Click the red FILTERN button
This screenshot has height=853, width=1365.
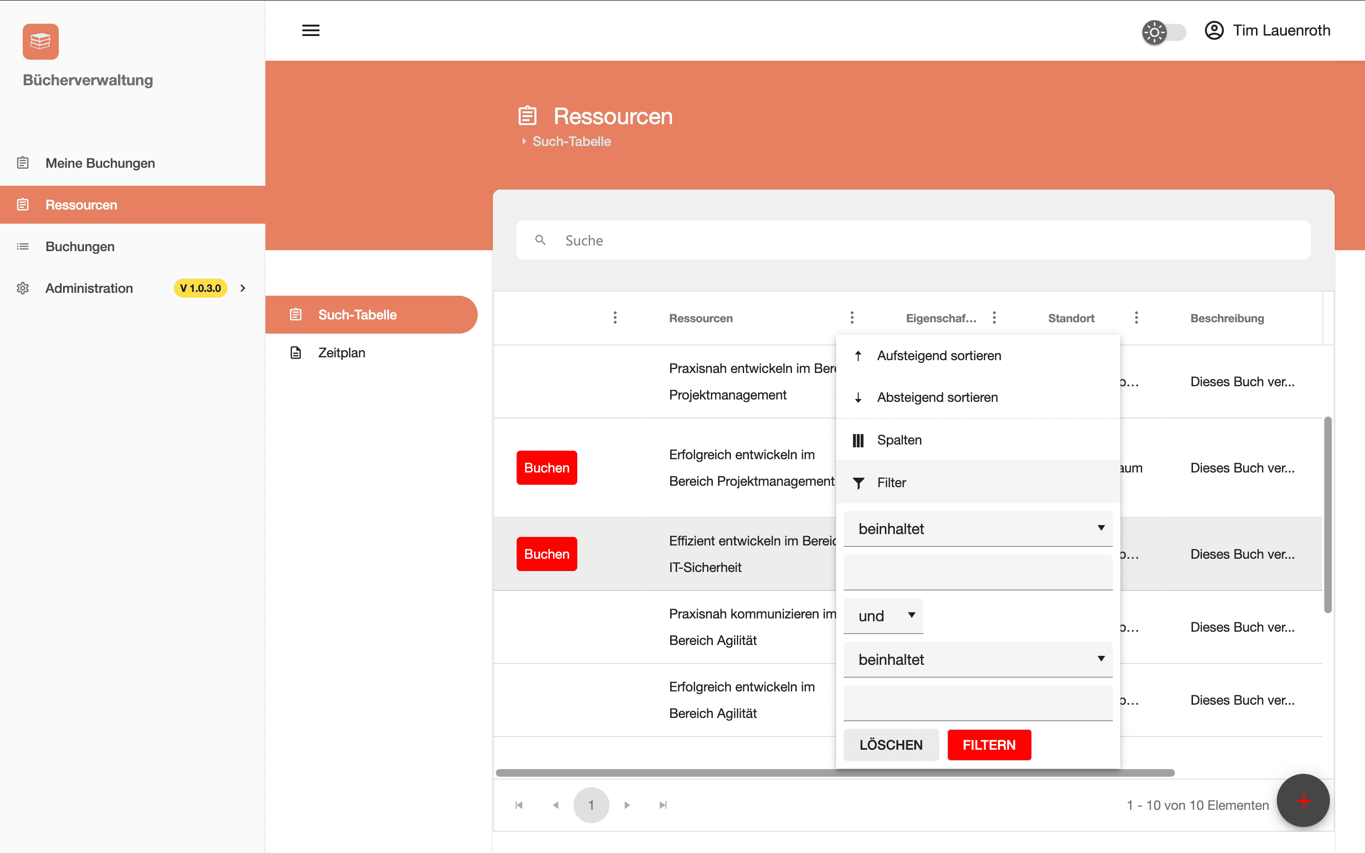[989, 744]
